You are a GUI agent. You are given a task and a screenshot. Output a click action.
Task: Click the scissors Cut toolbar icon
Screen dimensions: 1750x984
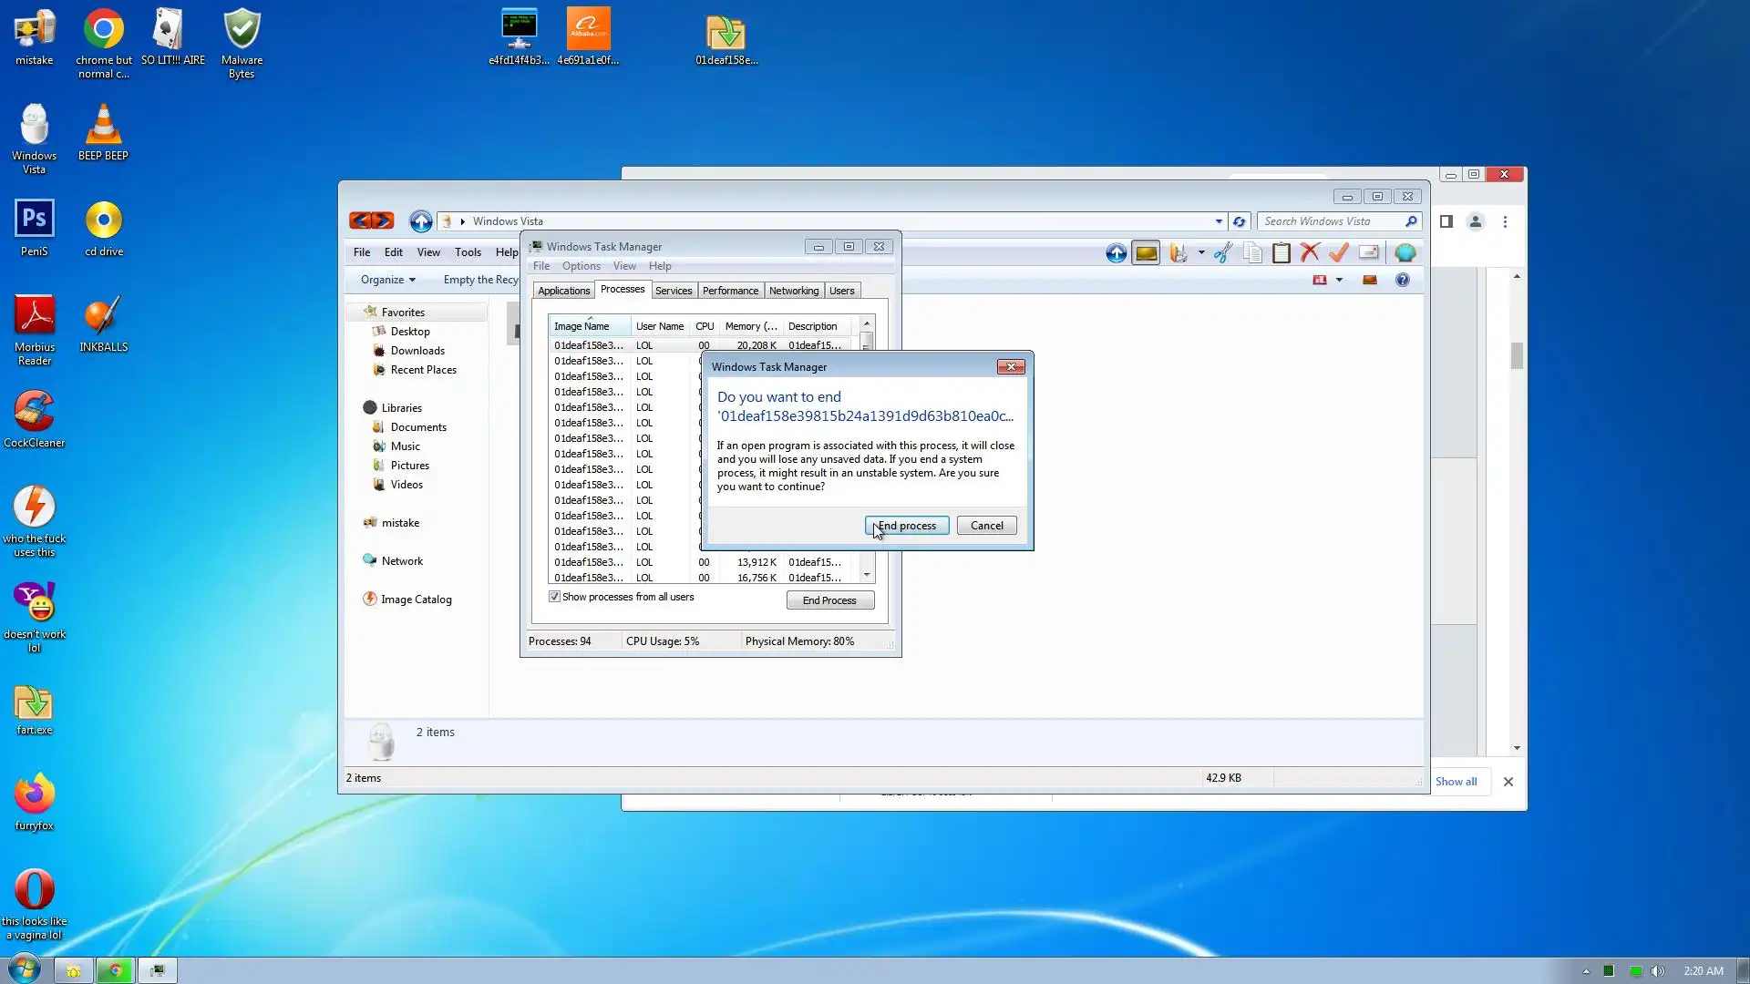point(1222,253)
